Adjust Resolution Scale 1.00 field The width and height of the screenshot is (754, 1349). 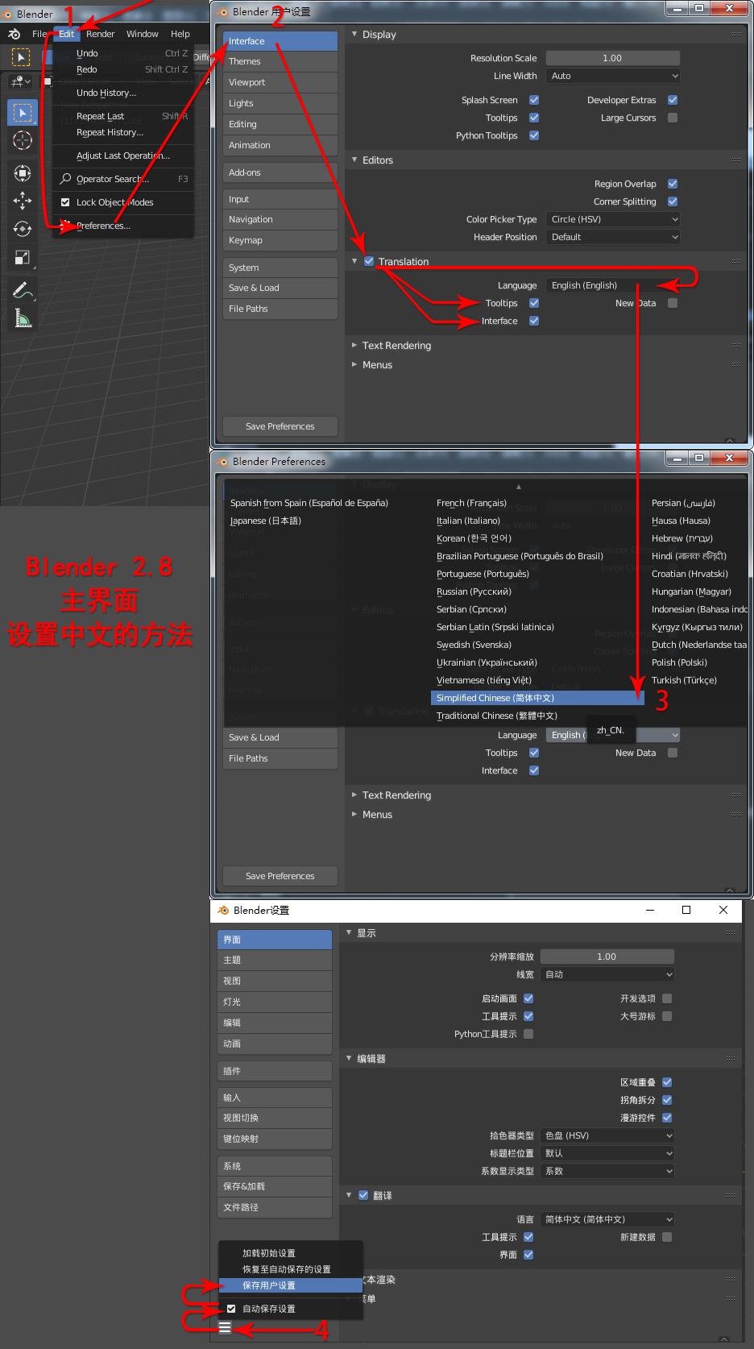pyautogui.click(x=613, y=58)
